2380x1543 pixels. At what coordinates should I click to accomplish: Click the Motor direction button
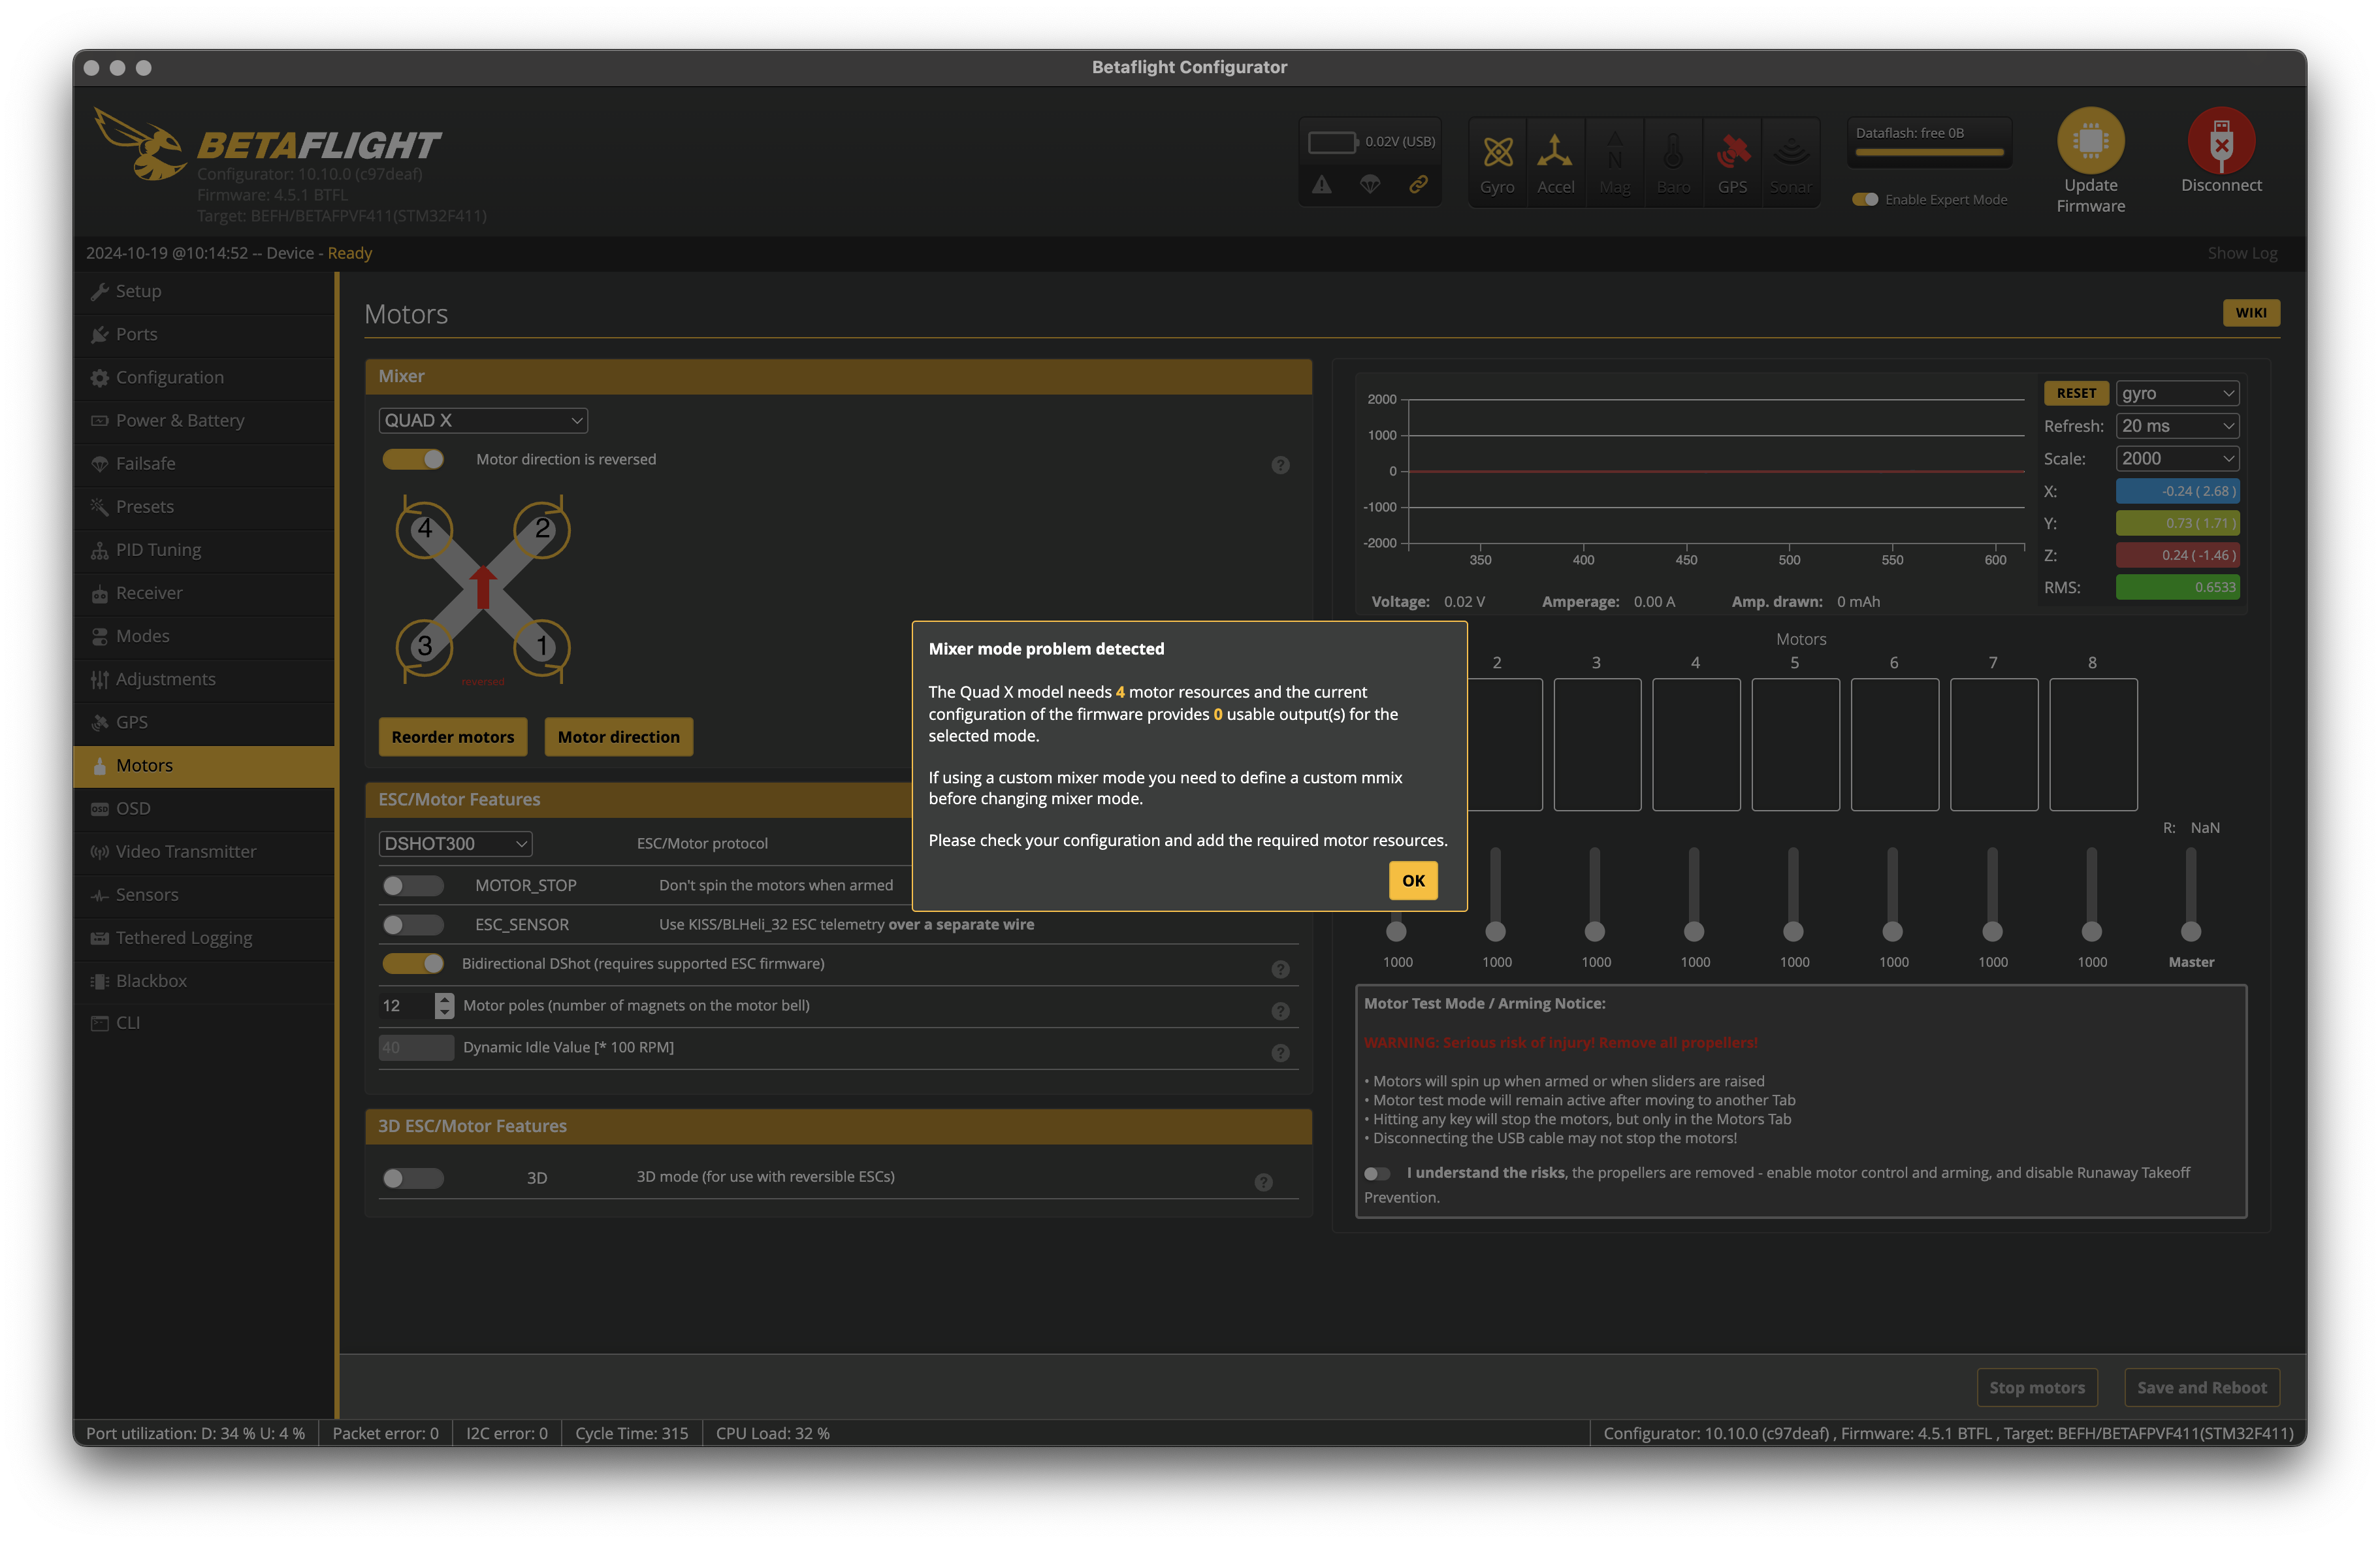tap(619, 737)
